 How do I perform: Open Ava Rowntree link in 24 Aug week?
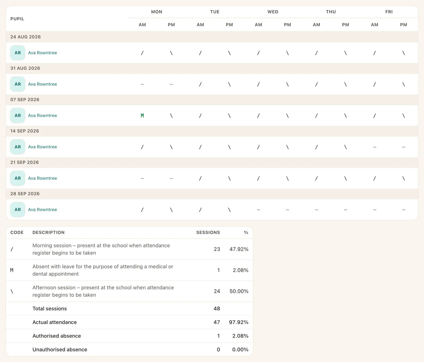[42, 53]
